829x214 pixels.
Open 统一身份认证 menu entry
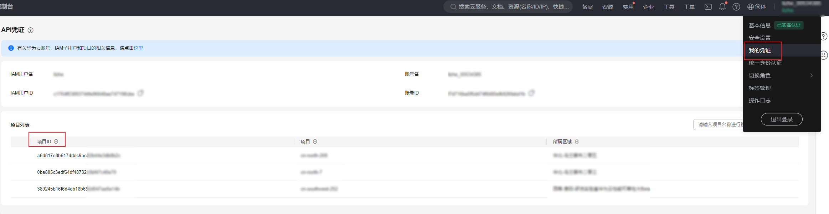click(x=765, y=63)
